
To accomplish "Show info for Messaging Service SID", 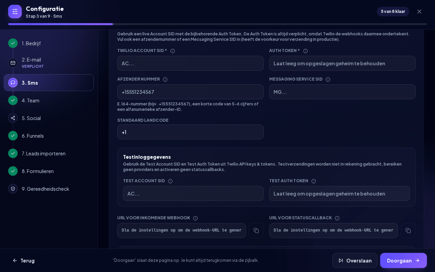I will 328,80.
